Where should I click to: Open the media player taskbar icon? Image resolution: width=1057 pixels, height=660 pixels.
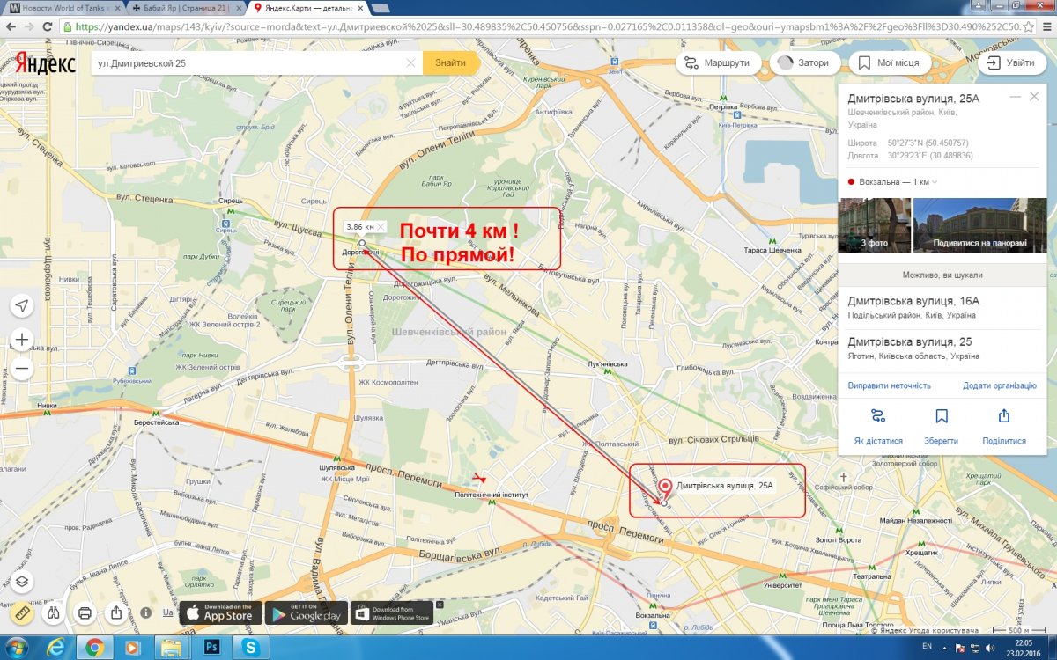tap(131, 648)
